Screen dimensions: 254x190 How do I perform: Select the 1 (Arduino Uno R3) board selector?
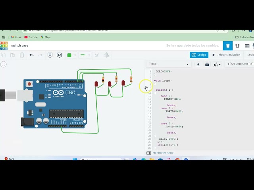pos(240,64)
